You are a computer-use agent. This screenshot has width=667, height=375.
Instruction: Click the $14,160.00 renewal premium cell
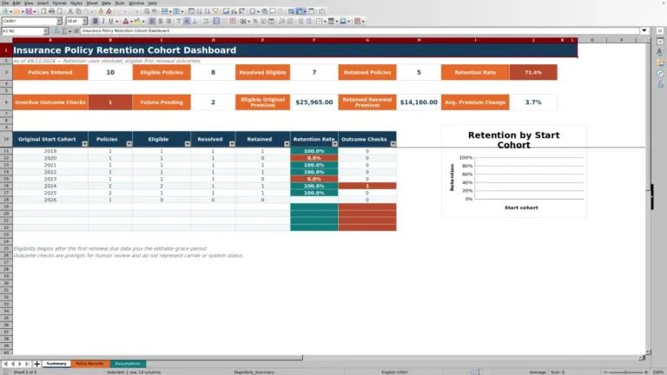pyautogui.click(x=419, y=102)
